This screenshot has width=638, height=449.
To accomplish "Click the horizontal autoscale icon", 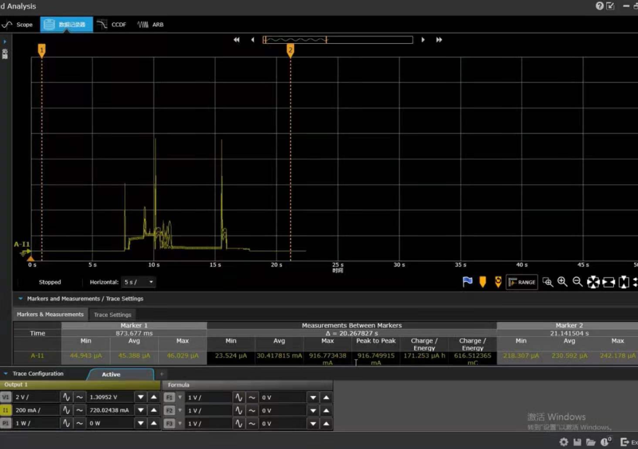I will click(x=608, y=282).
